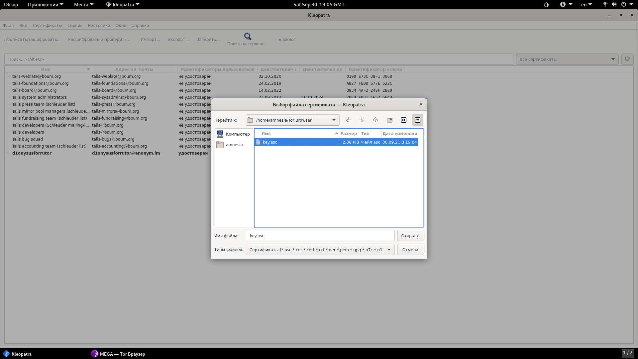Screen dimensions: 638x359
Task: Switch to icon view mode
Action: (x=404, y=120)
